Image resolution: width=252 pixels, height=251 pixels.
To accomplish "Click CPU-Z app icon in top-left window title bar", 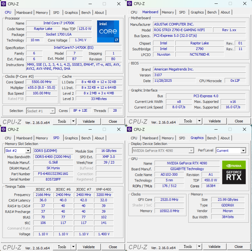I will pyautogui.click(x=3, y=4).
